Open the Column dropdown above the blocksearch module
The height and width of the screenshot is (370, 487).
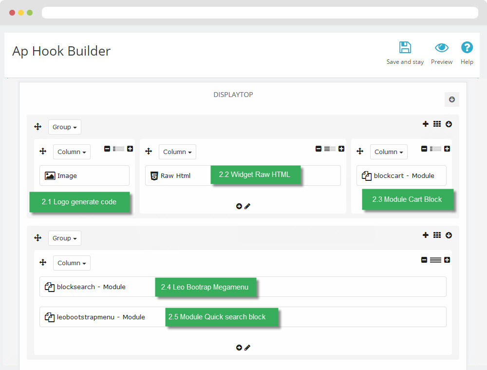click(x=72, y=263)
